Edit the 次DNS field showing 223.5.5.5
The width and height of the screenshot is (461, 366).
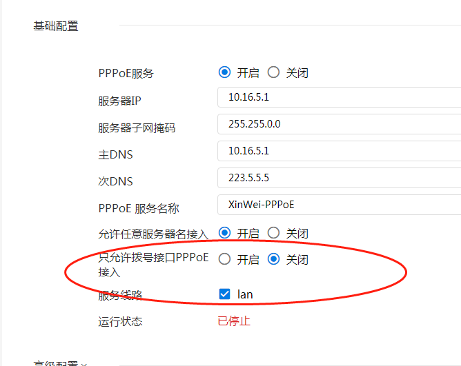[x=338, y=178]
